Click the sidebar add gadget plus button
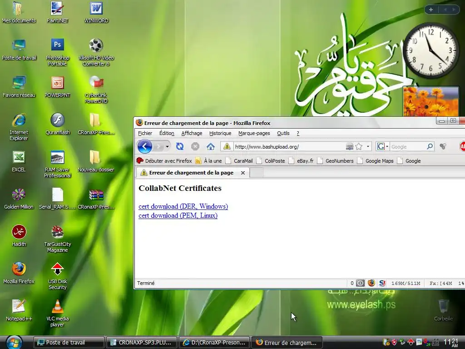Viewport: 465px width, 349px height. 431,10
